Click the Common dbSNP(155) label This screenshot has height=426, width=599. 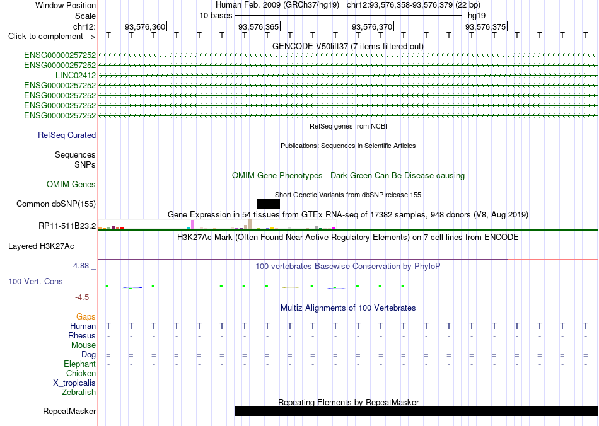[56, 204]
